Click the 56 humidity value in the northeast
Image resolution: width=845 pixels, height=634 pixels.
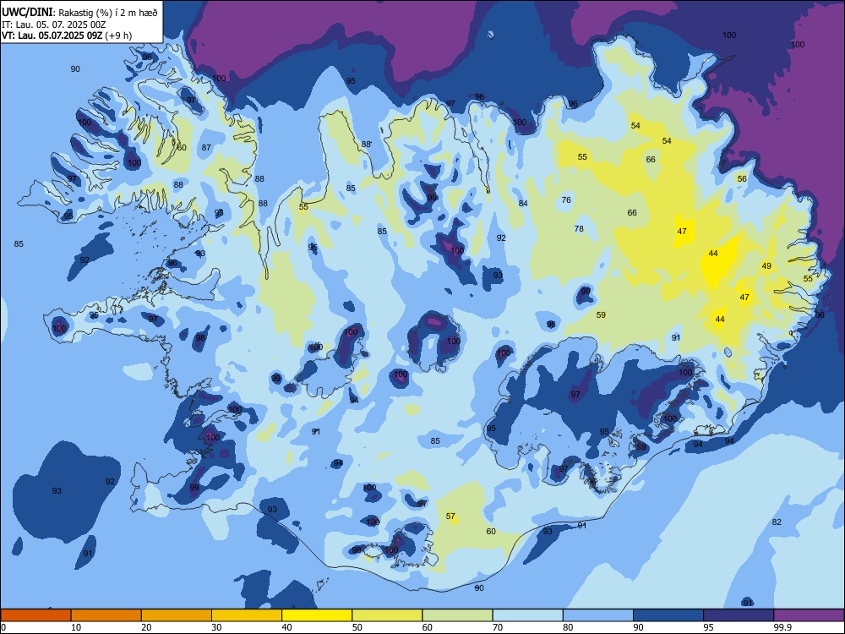click(x=742, y=179)
